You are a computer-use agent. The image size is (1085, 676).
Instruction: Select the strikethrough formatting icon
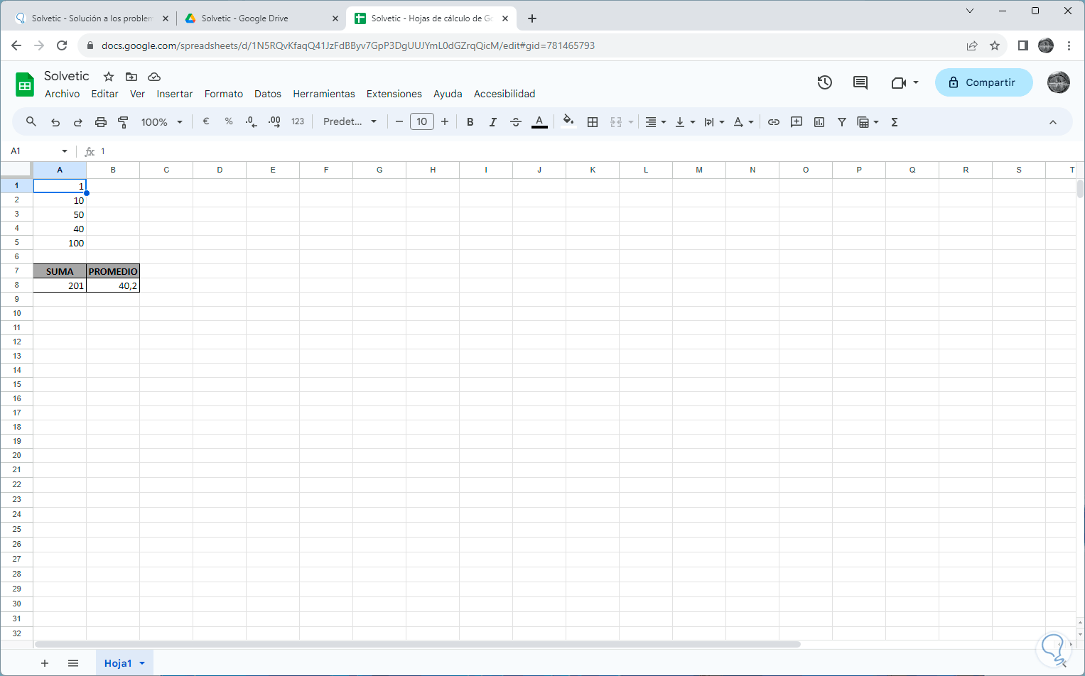[x=516, y=121]
